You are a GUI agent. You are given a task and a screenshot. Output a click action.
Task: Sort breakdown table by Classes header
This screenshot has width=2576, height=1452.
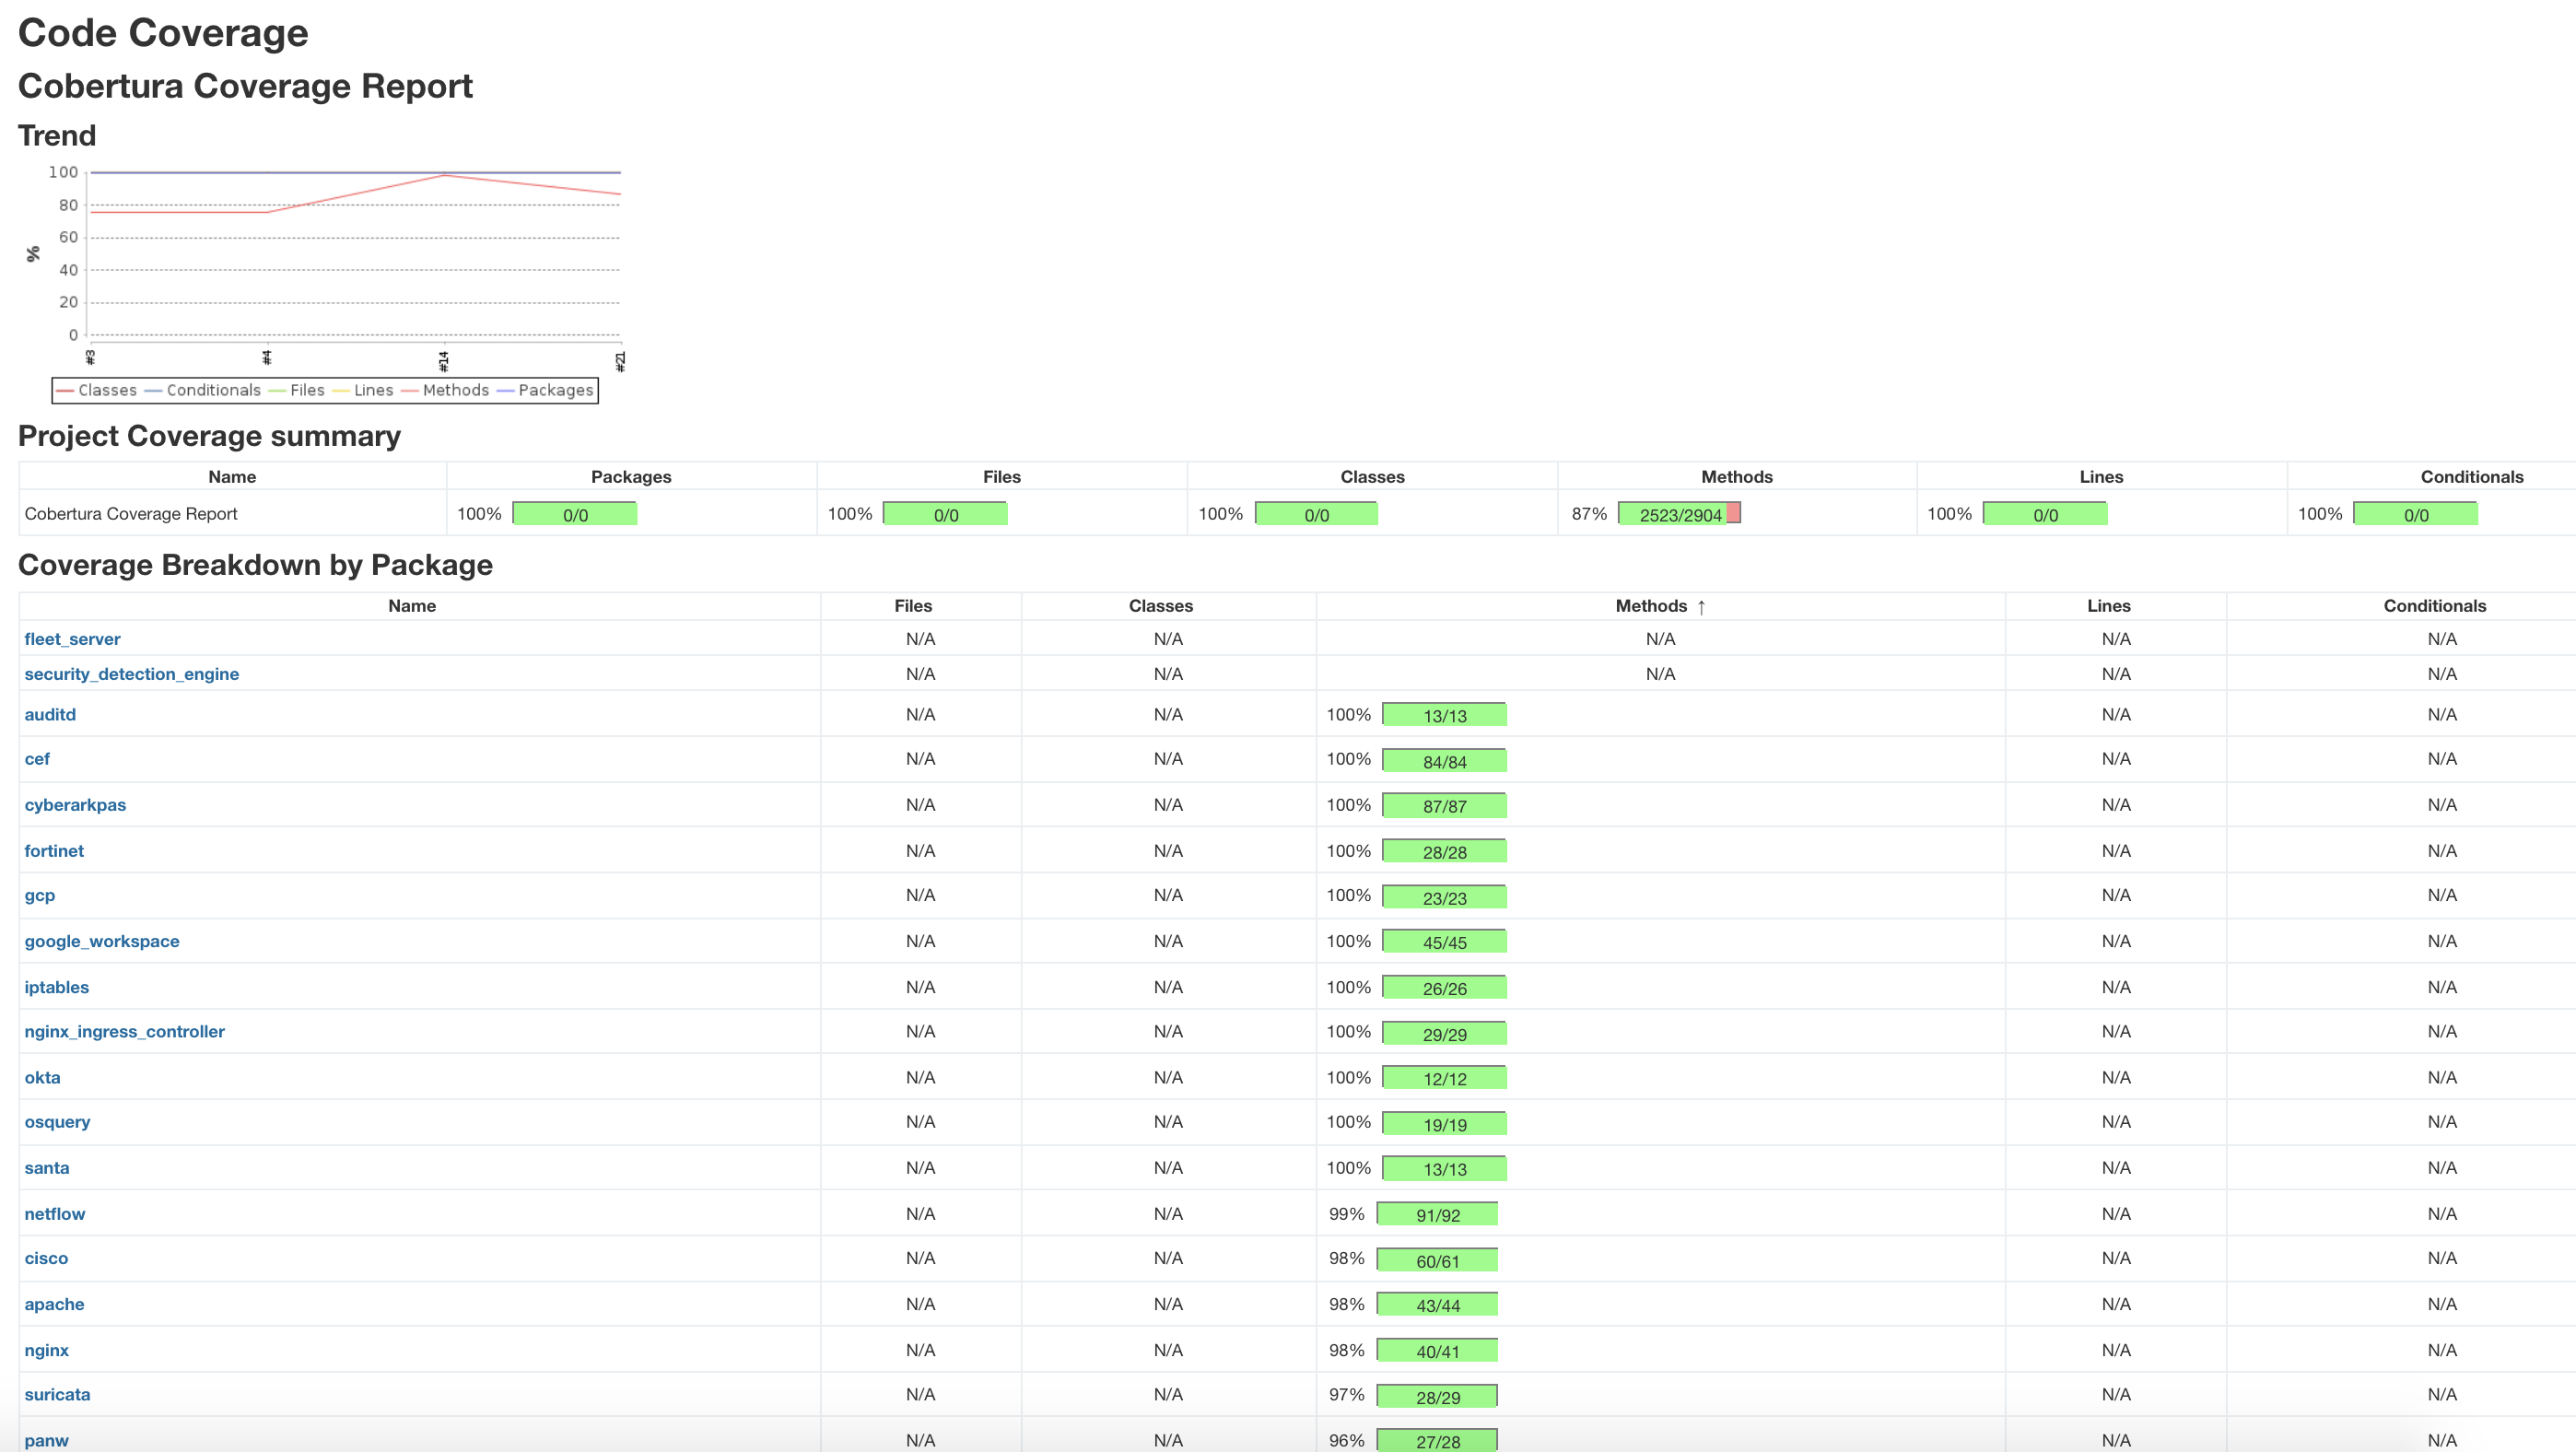(1160, 606)
